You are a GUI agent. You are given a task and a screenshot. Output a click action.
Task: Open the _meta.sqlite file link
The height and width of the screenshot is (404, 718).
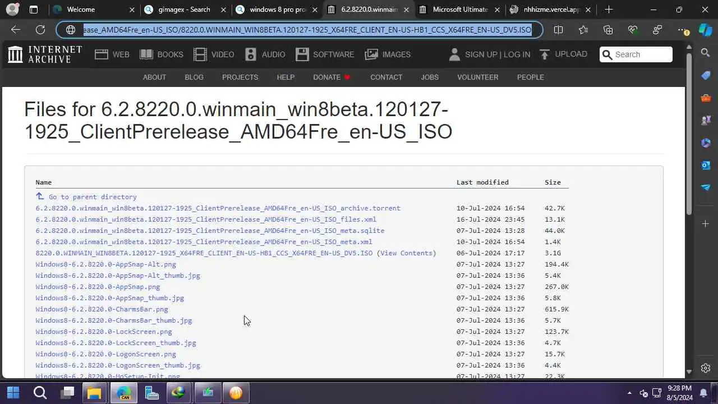coord(210,231)
